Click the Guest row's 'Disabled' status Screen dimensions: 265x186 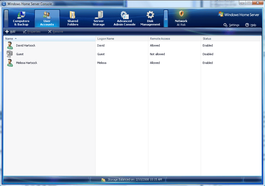[208, 54]
